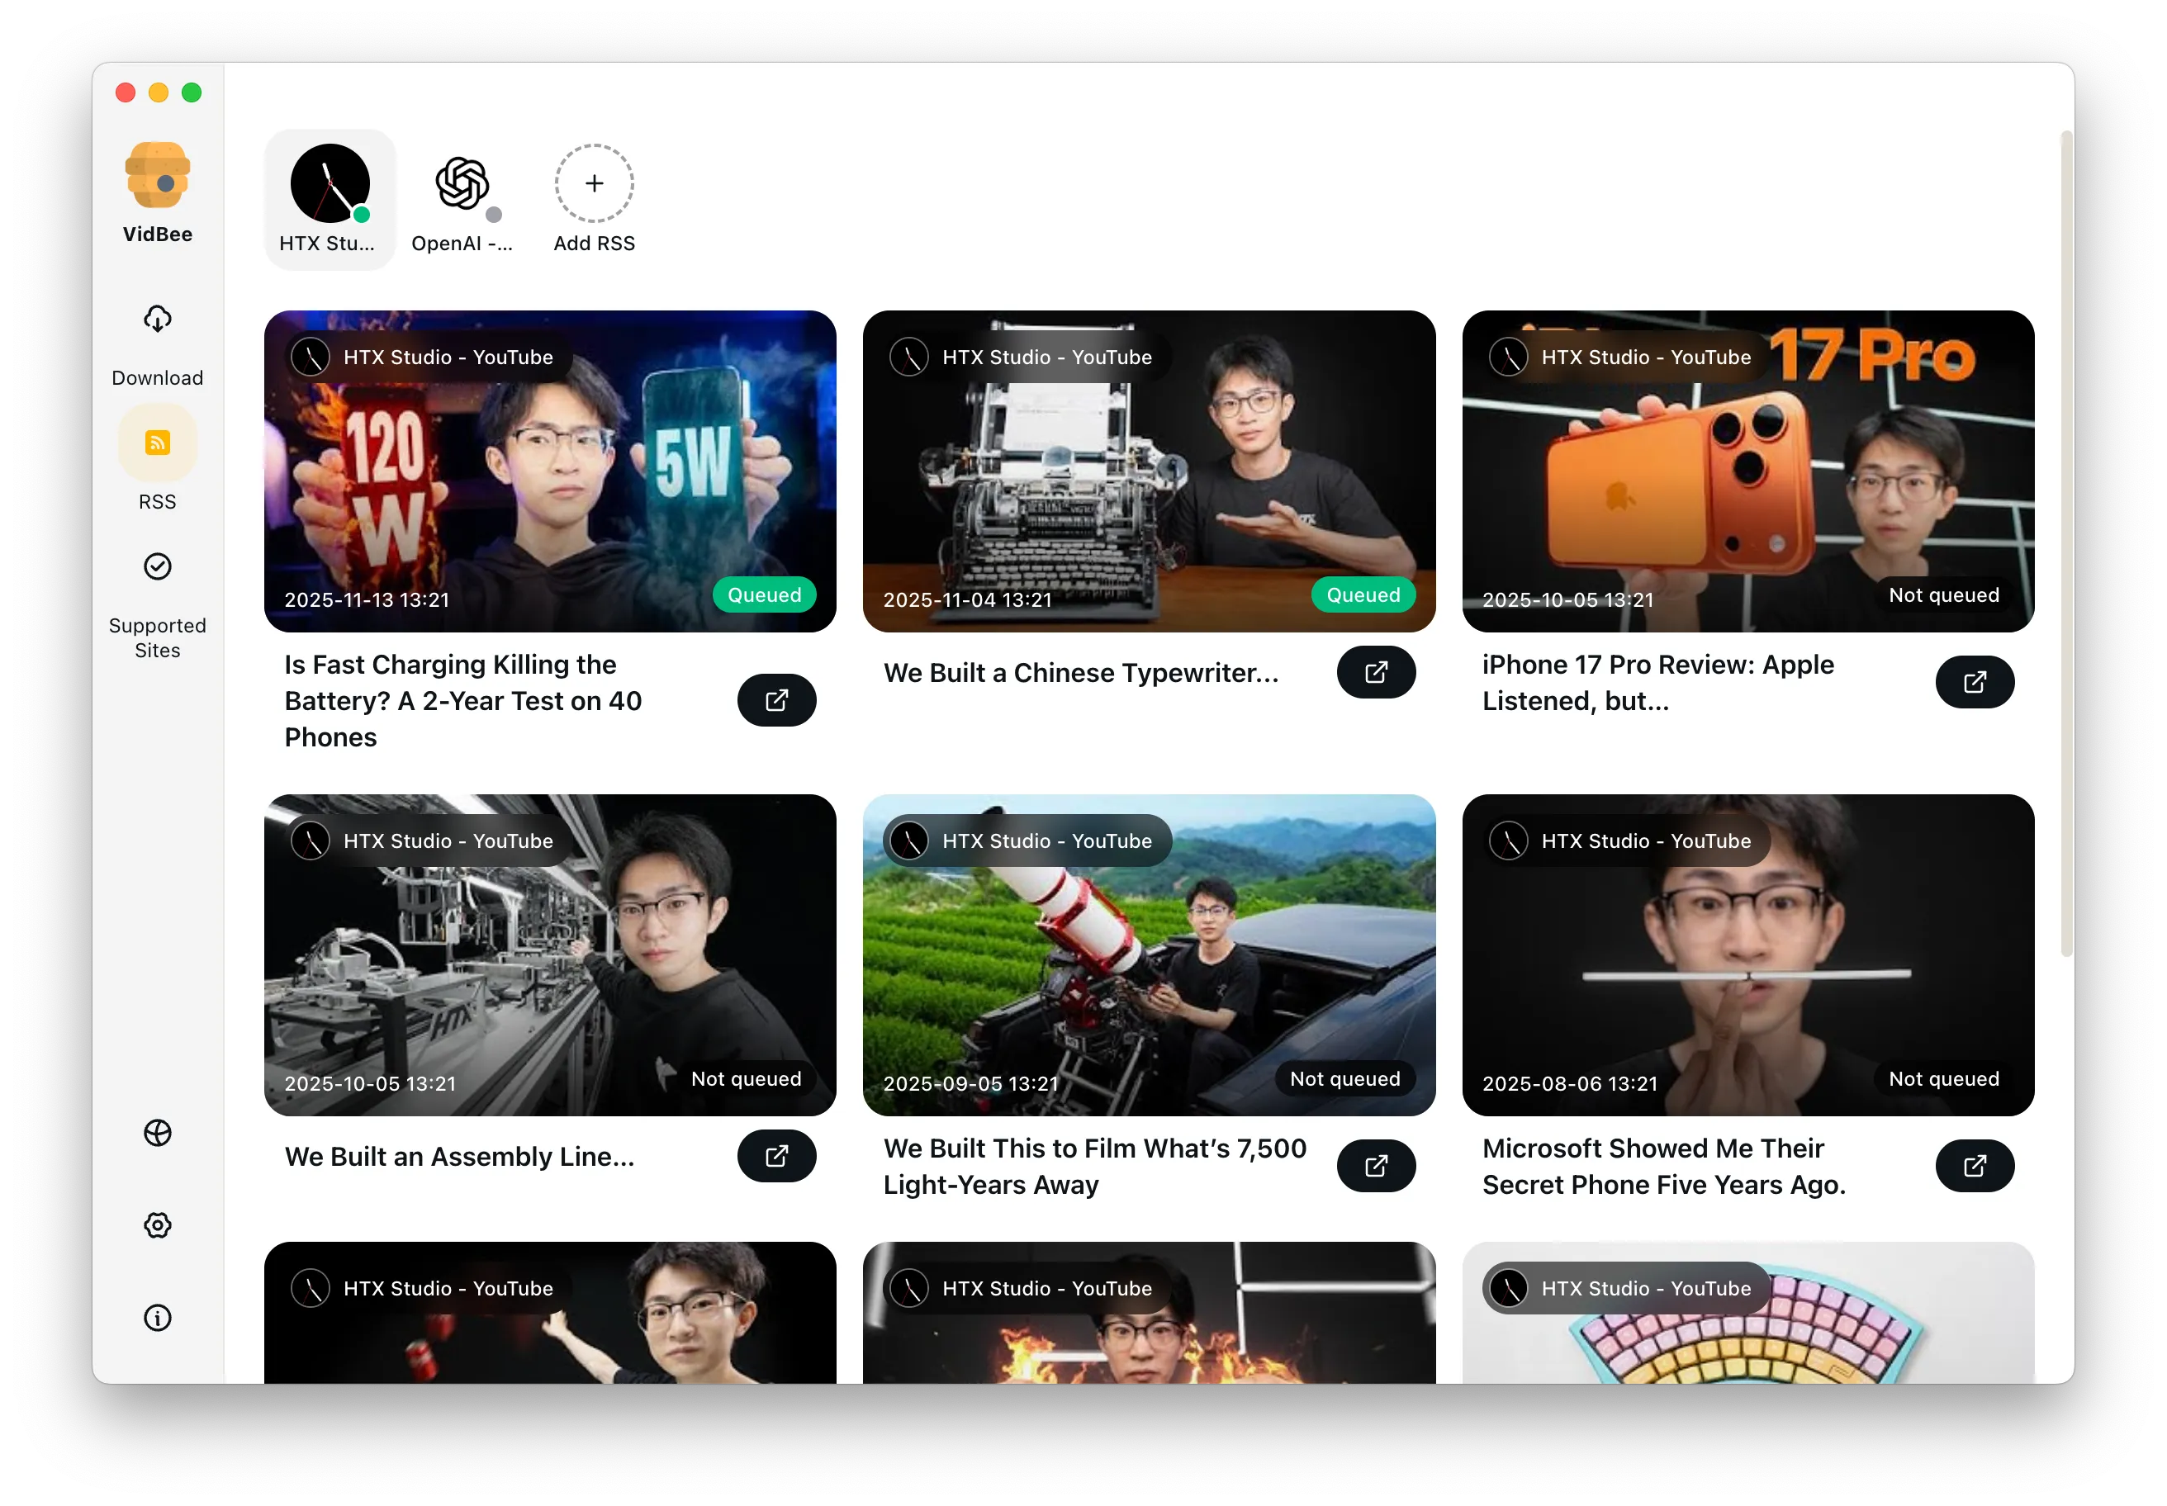Open the info panel via the sidebar icon
2167x1506 pixels.
(x=157, y=1317)
